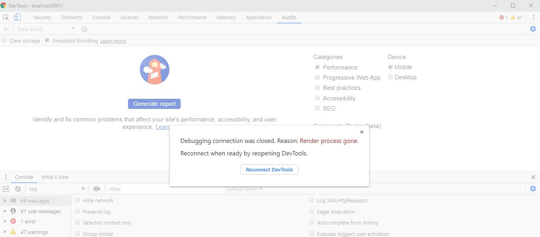Open the Application tab
540x237 pixels.
259,18
